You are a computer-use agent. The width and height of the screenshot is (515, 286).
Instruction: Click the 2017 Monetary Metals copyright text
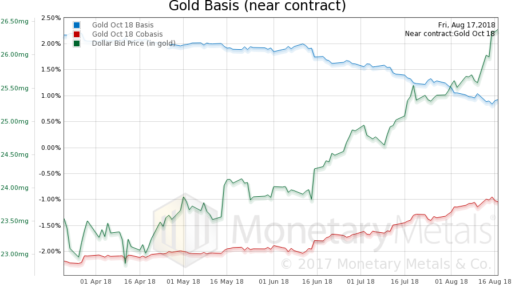[386, 264]
